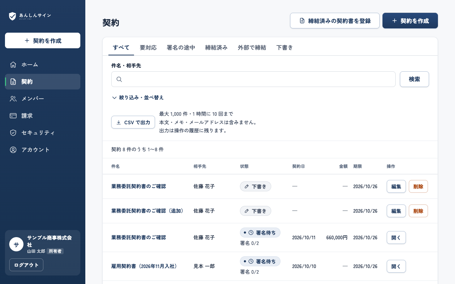Click the 金額 column header
Image resolution: width=455 pixels, height=284 pixels.
coord(343,166)
